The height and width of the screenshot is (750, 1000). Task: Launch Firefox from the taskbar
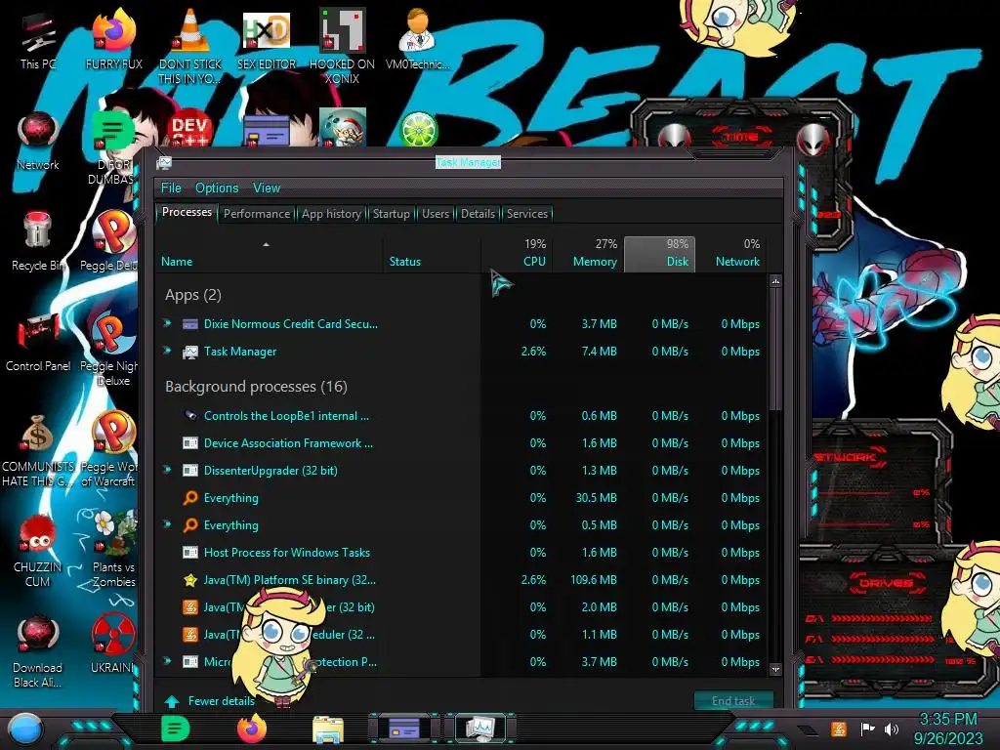pos(252,729)
